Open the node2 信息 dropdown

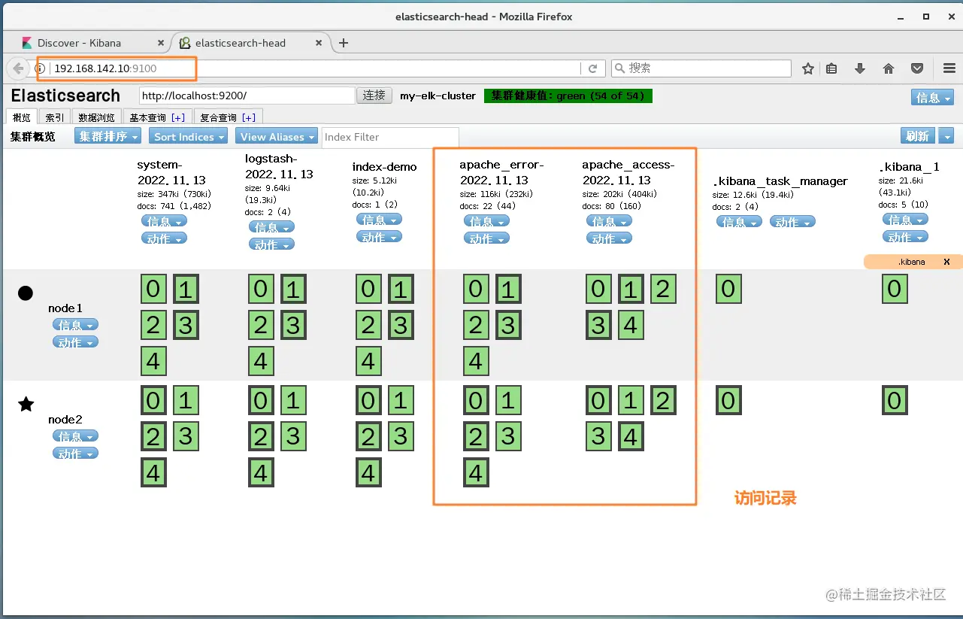tap(75, 436)
